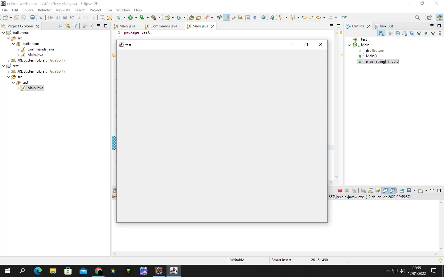Click the Windows Start button
The image size is (444, 277).
point(7,271)
